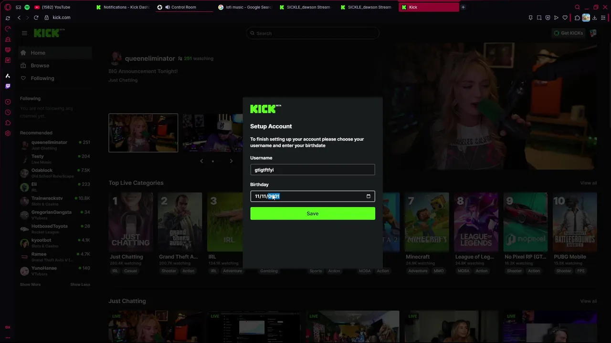Click the Username input field

(x=313, y=170)
